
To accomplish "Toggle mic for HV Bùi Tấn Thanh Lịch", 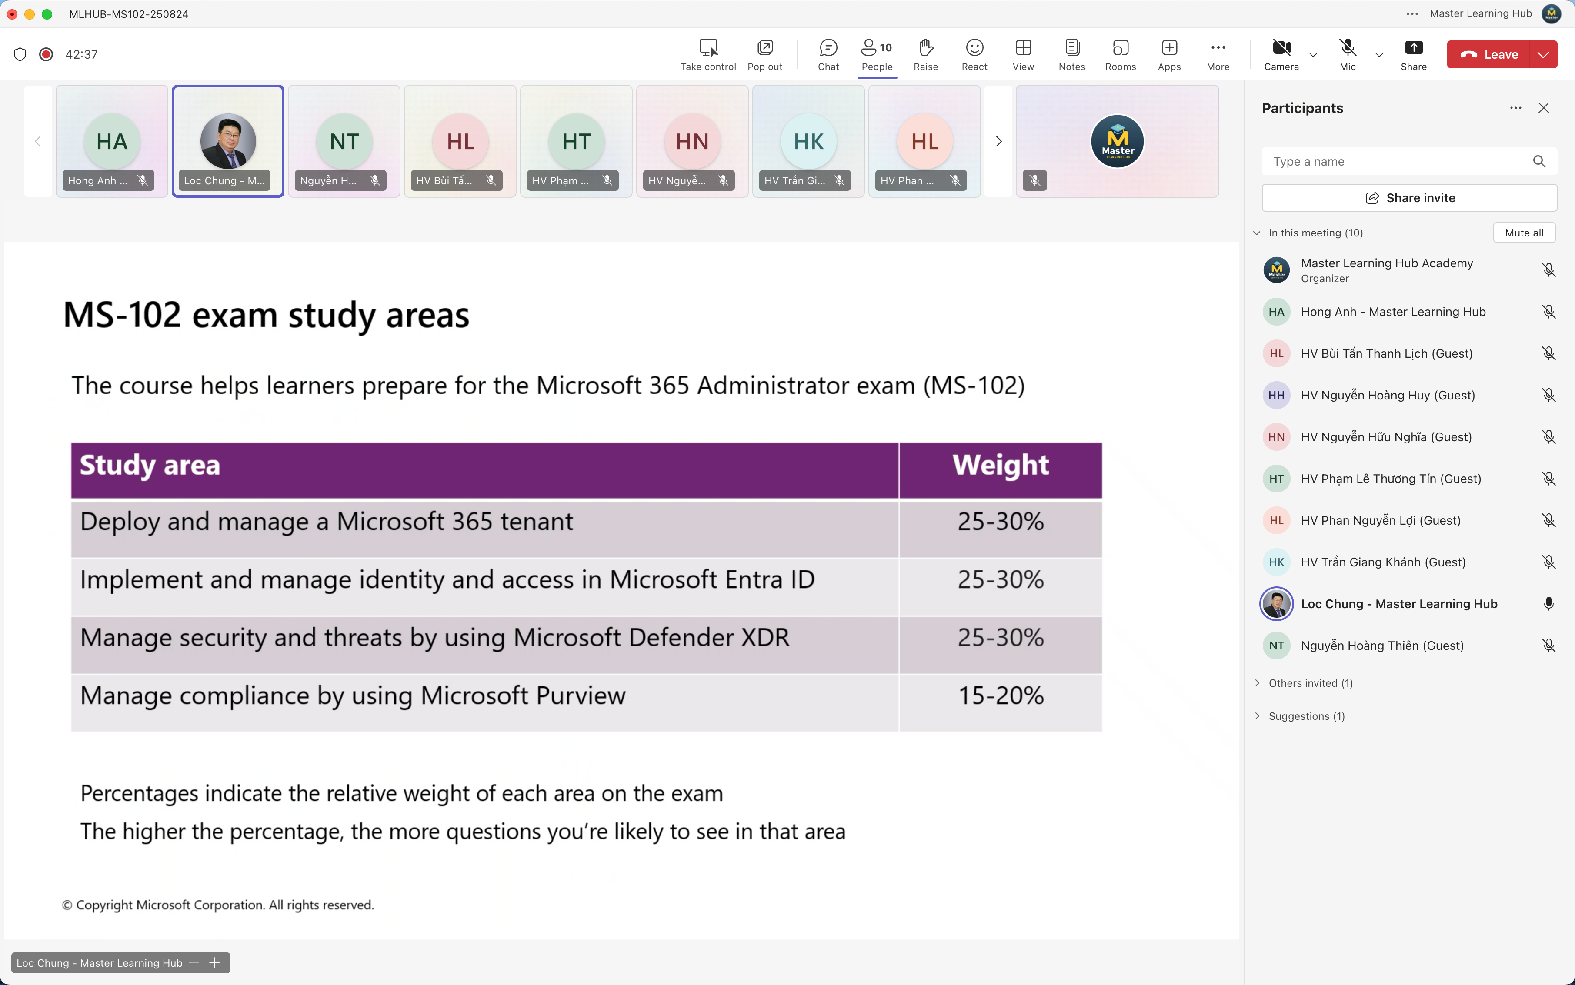I will [1549, 354].
